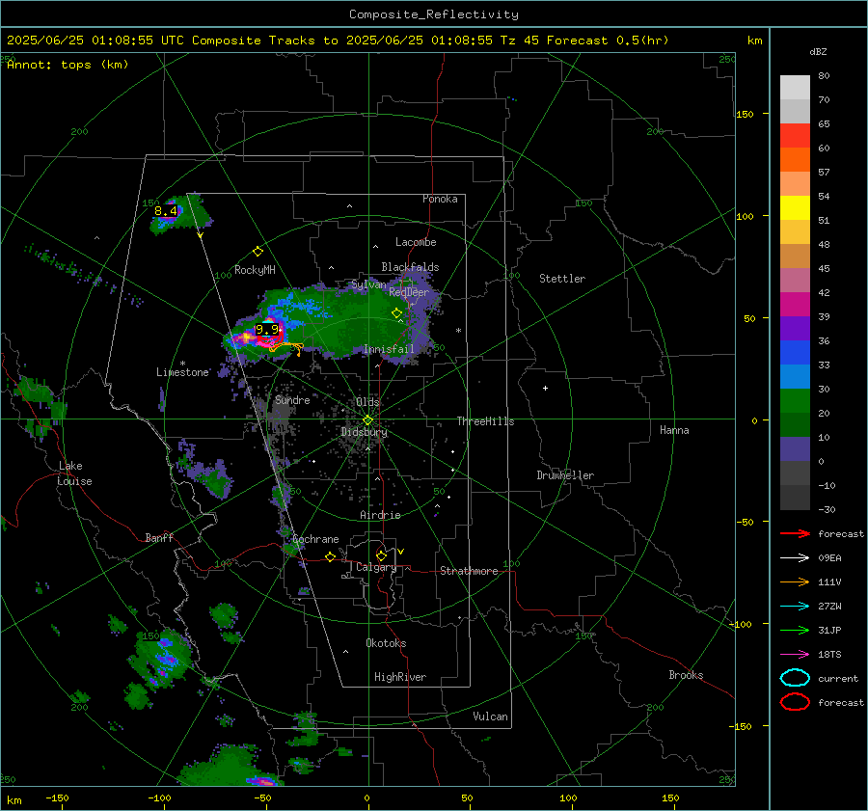
Task: Click the red forecast ellipse legend symbol
Action: [795, 702]
